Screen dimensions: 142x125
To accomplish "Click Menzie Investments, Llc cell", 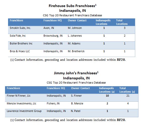I will (22, 103).
